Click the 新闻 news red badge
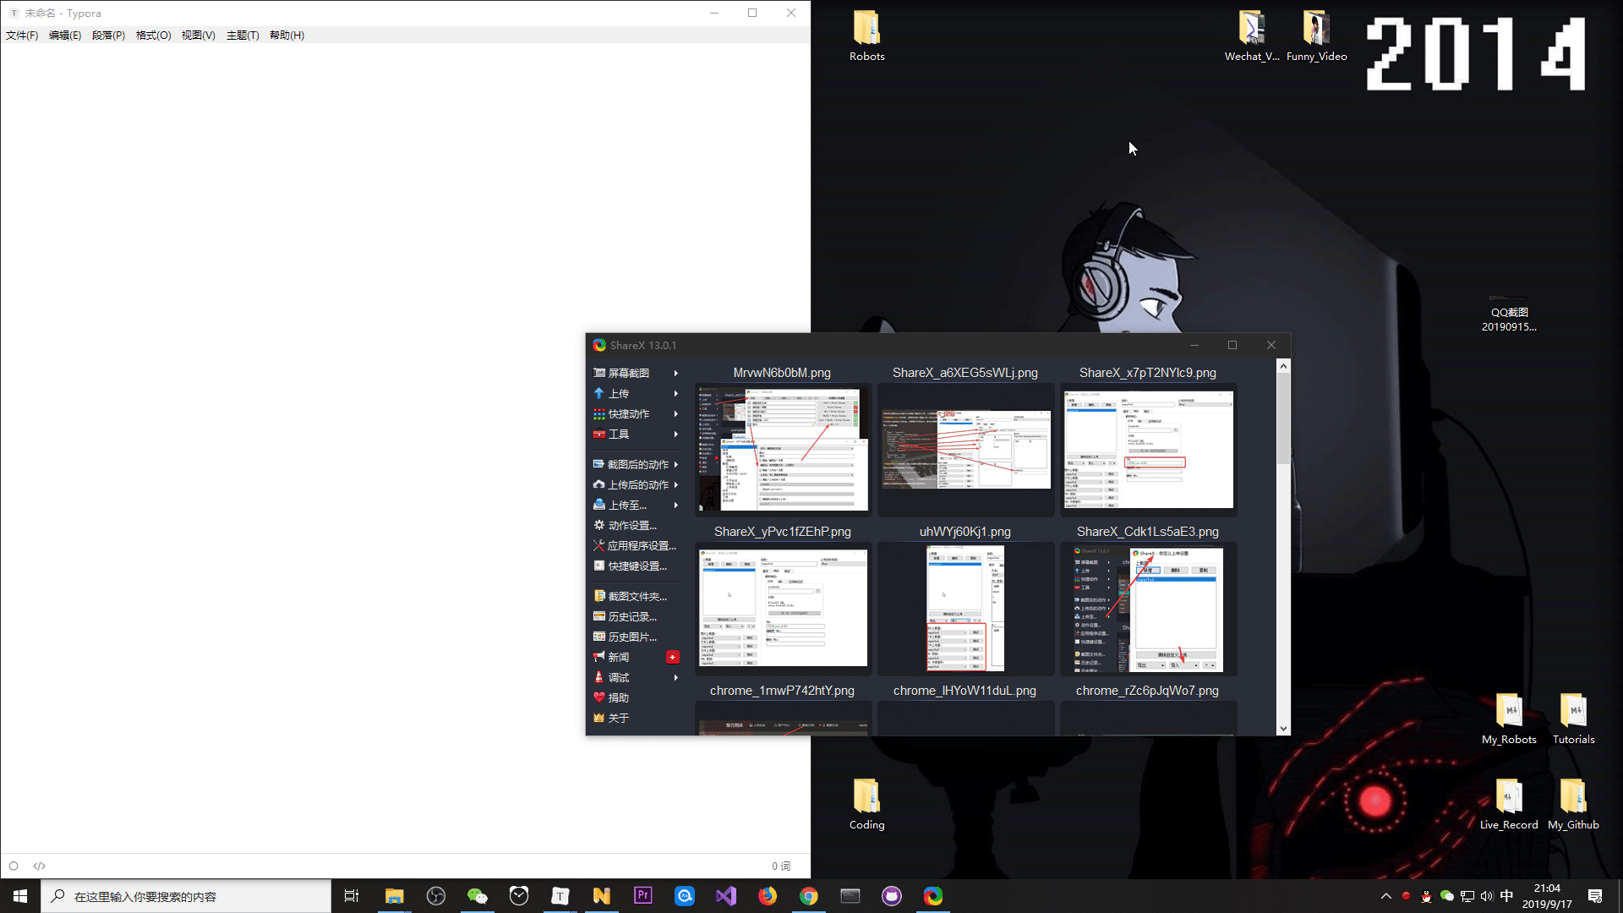 [x=672, y=657]
